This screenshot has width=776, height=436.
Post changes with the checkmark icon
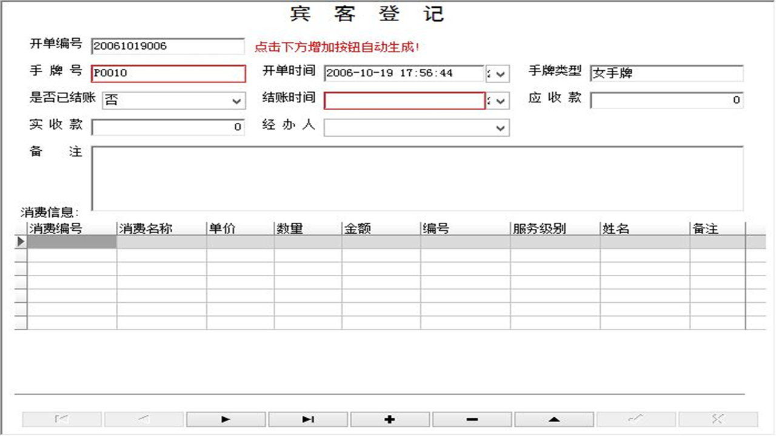pyautogui.click(x=637, y=418)
